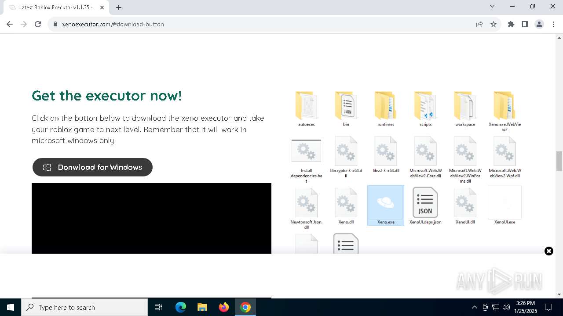Click the scrollbar up arrow

coord(559,38)
